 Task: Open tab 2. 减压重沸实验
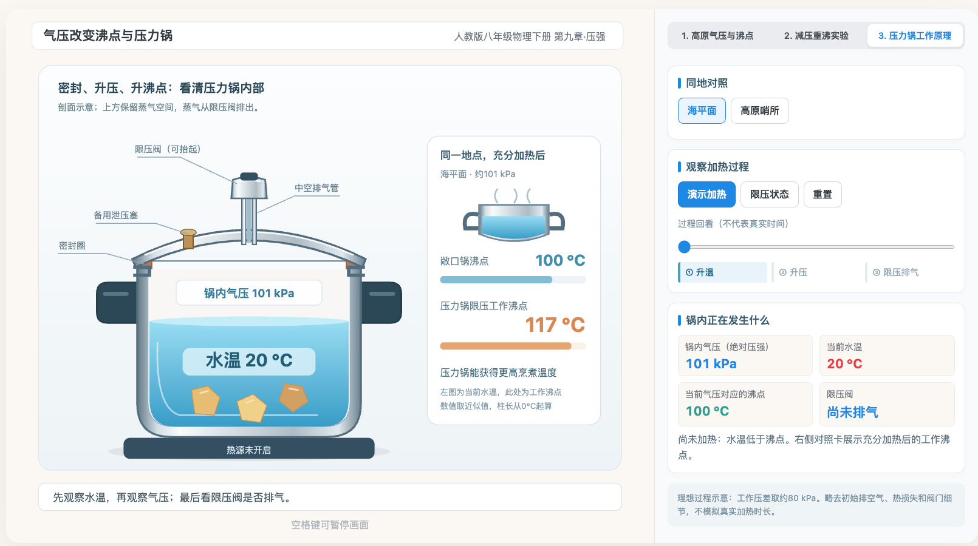pyautogui.click(x=816, y=36)
